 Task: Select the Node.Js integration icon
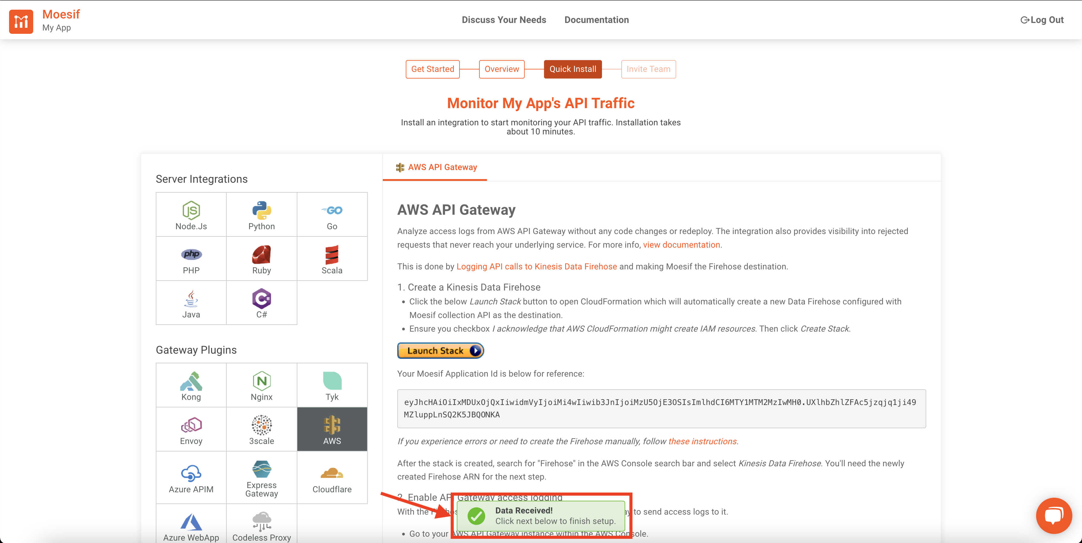tap(191, 215)
